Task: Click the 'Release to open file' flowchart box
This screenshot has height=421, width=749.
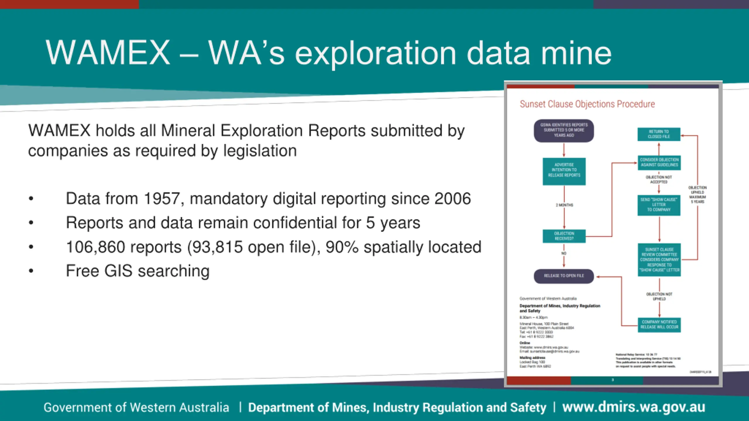Action: pos(564,276)
